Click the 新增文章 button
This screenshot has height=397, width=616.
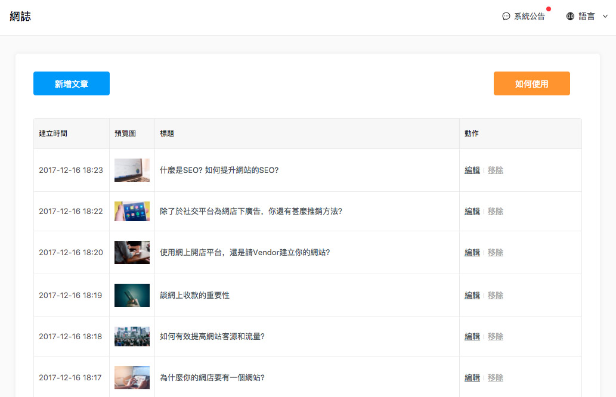[x=72, y=83]
